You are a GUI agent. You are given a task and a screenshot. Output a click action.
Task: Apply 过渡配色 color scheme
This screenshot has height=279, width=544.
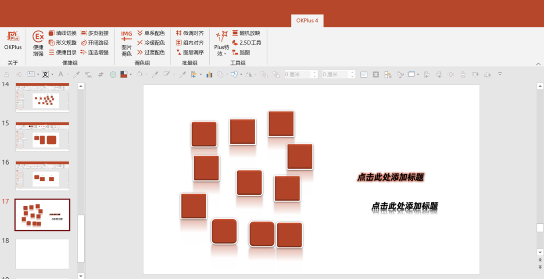pyautogui.click(x=151, y=52)
